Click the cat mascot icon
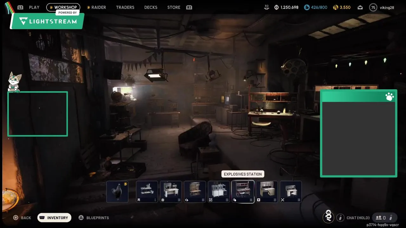The height and width of the screenshot is (228, 406). (14, 82)
